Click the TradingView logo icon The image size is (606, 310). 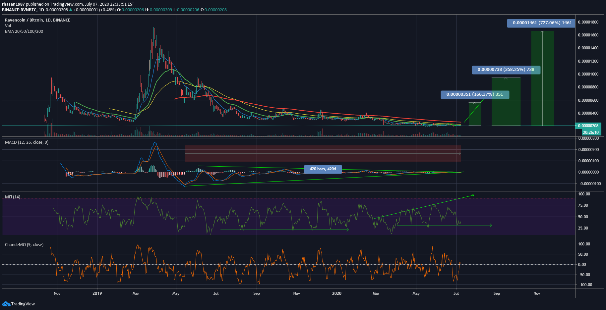(6, 304)
